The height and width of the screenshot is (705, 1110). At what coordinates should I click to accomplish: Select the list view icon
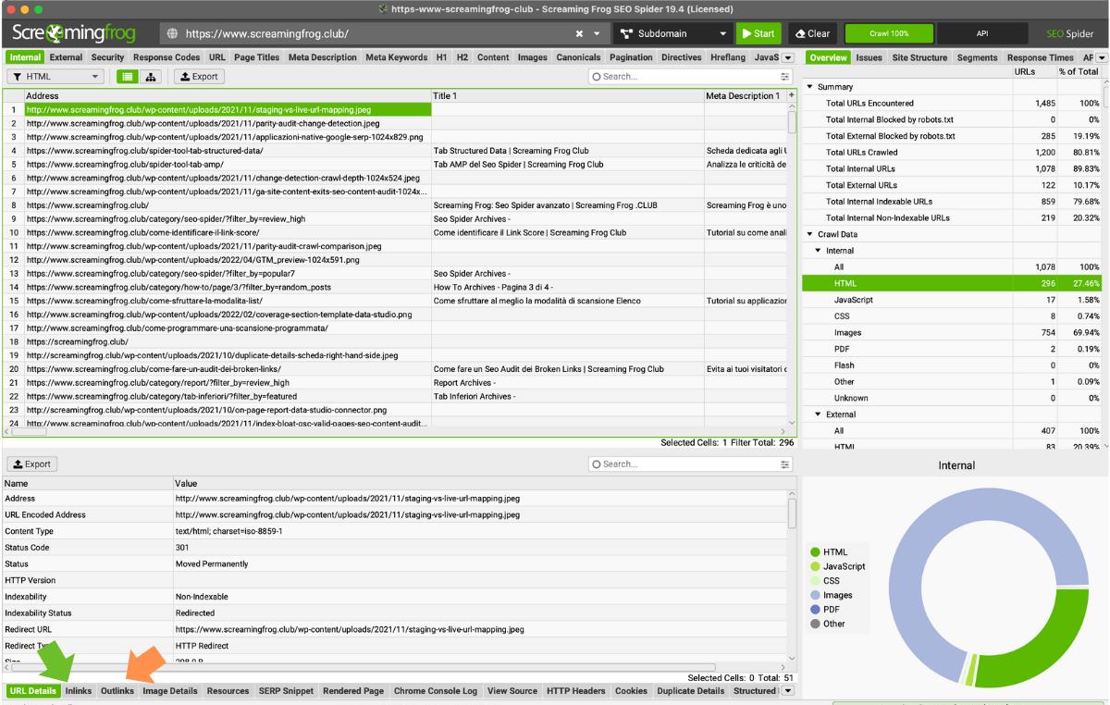click(126, 76)
